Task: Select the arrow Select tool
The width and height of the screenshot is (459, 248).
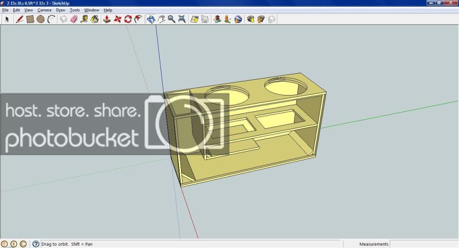Action: pyautogui.click(x=7, y=19)
